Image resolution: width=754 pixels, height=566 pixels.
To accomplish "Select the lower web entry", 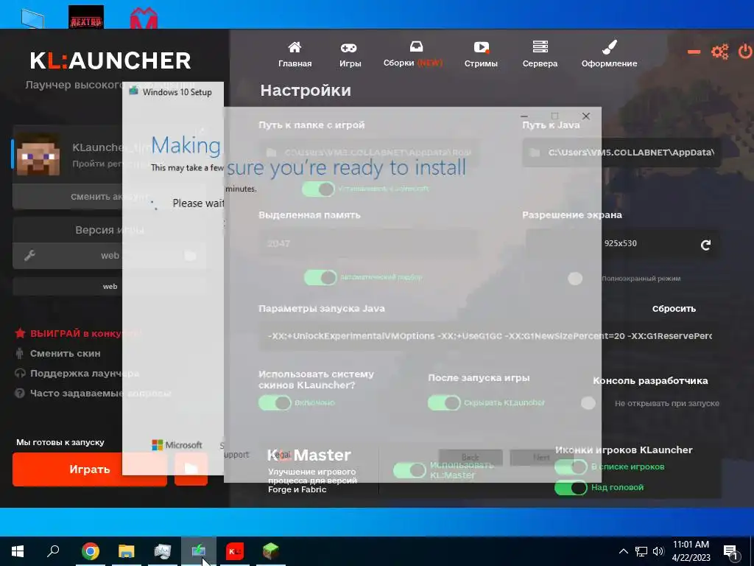I will coord(110,287).
